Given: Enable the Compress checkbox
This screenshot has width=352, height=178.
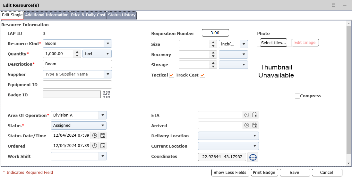Looking at the screenshot, I should 297,96.
